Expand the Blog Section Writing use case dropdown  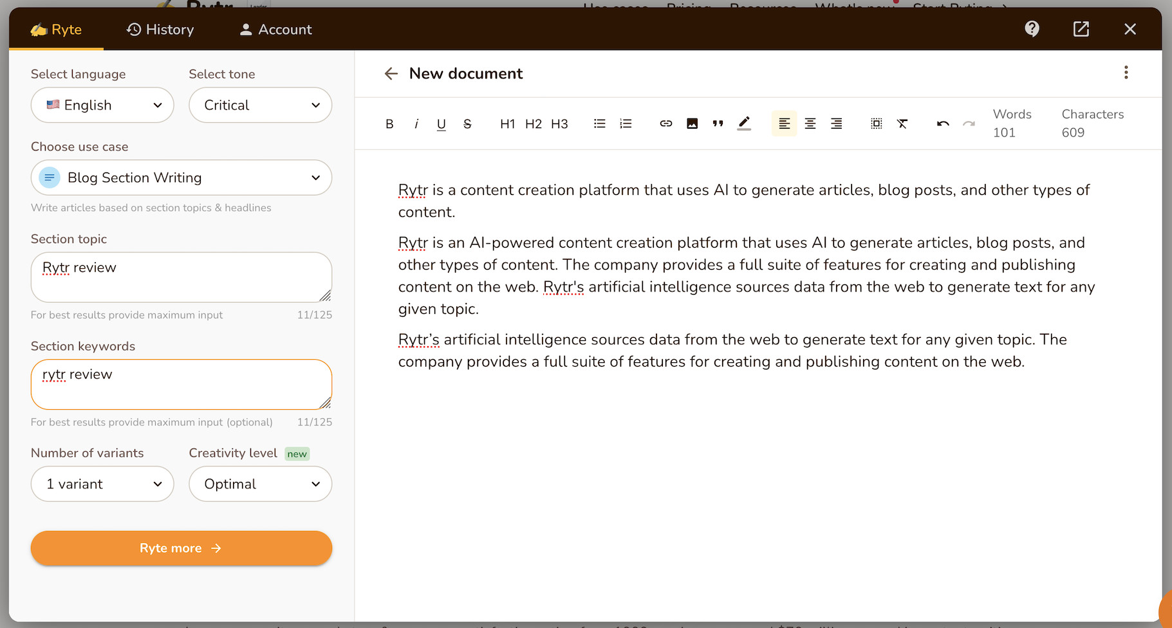(x=181, y=178)
